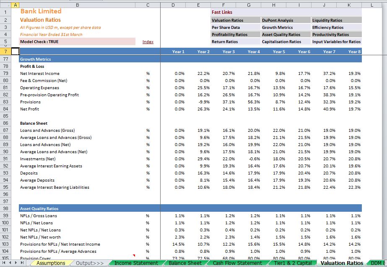Jump to Return Ratios fast link

pyautogui.click(x=236, y=41)
